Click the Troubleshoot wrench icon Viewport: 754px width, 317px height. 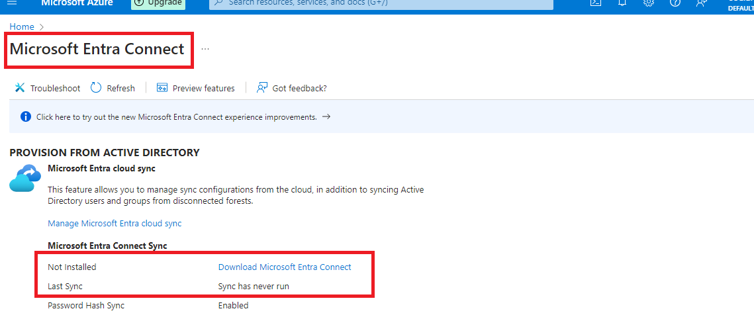20,87
